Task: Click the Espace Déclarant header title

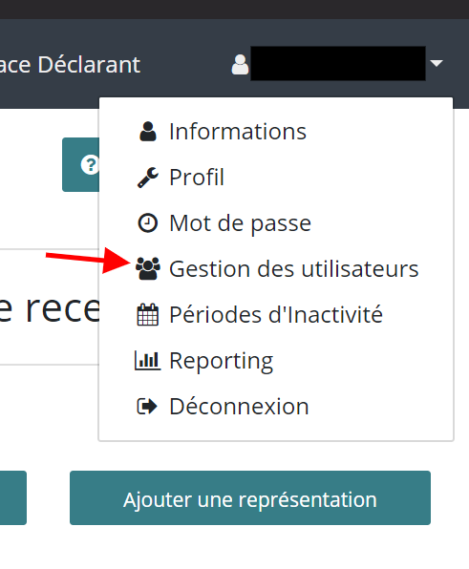Action: tap(70, 65)
